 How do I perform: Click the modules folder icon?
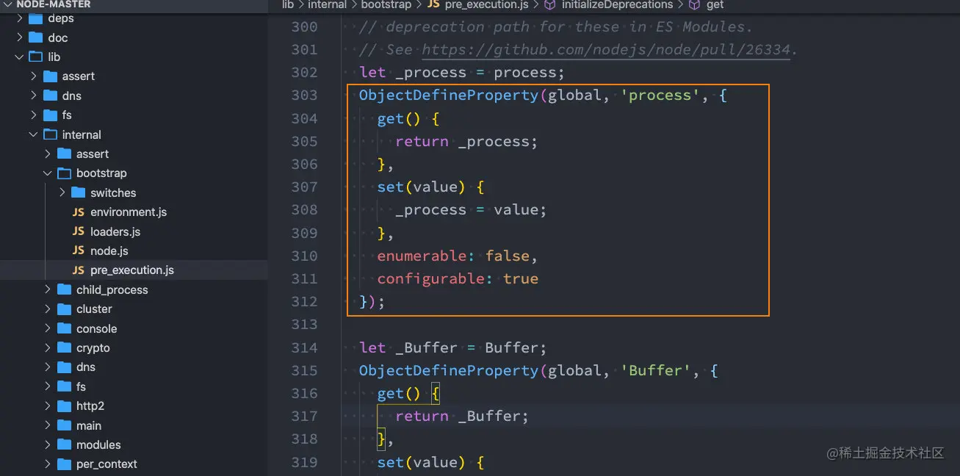[x=65, y=444]
